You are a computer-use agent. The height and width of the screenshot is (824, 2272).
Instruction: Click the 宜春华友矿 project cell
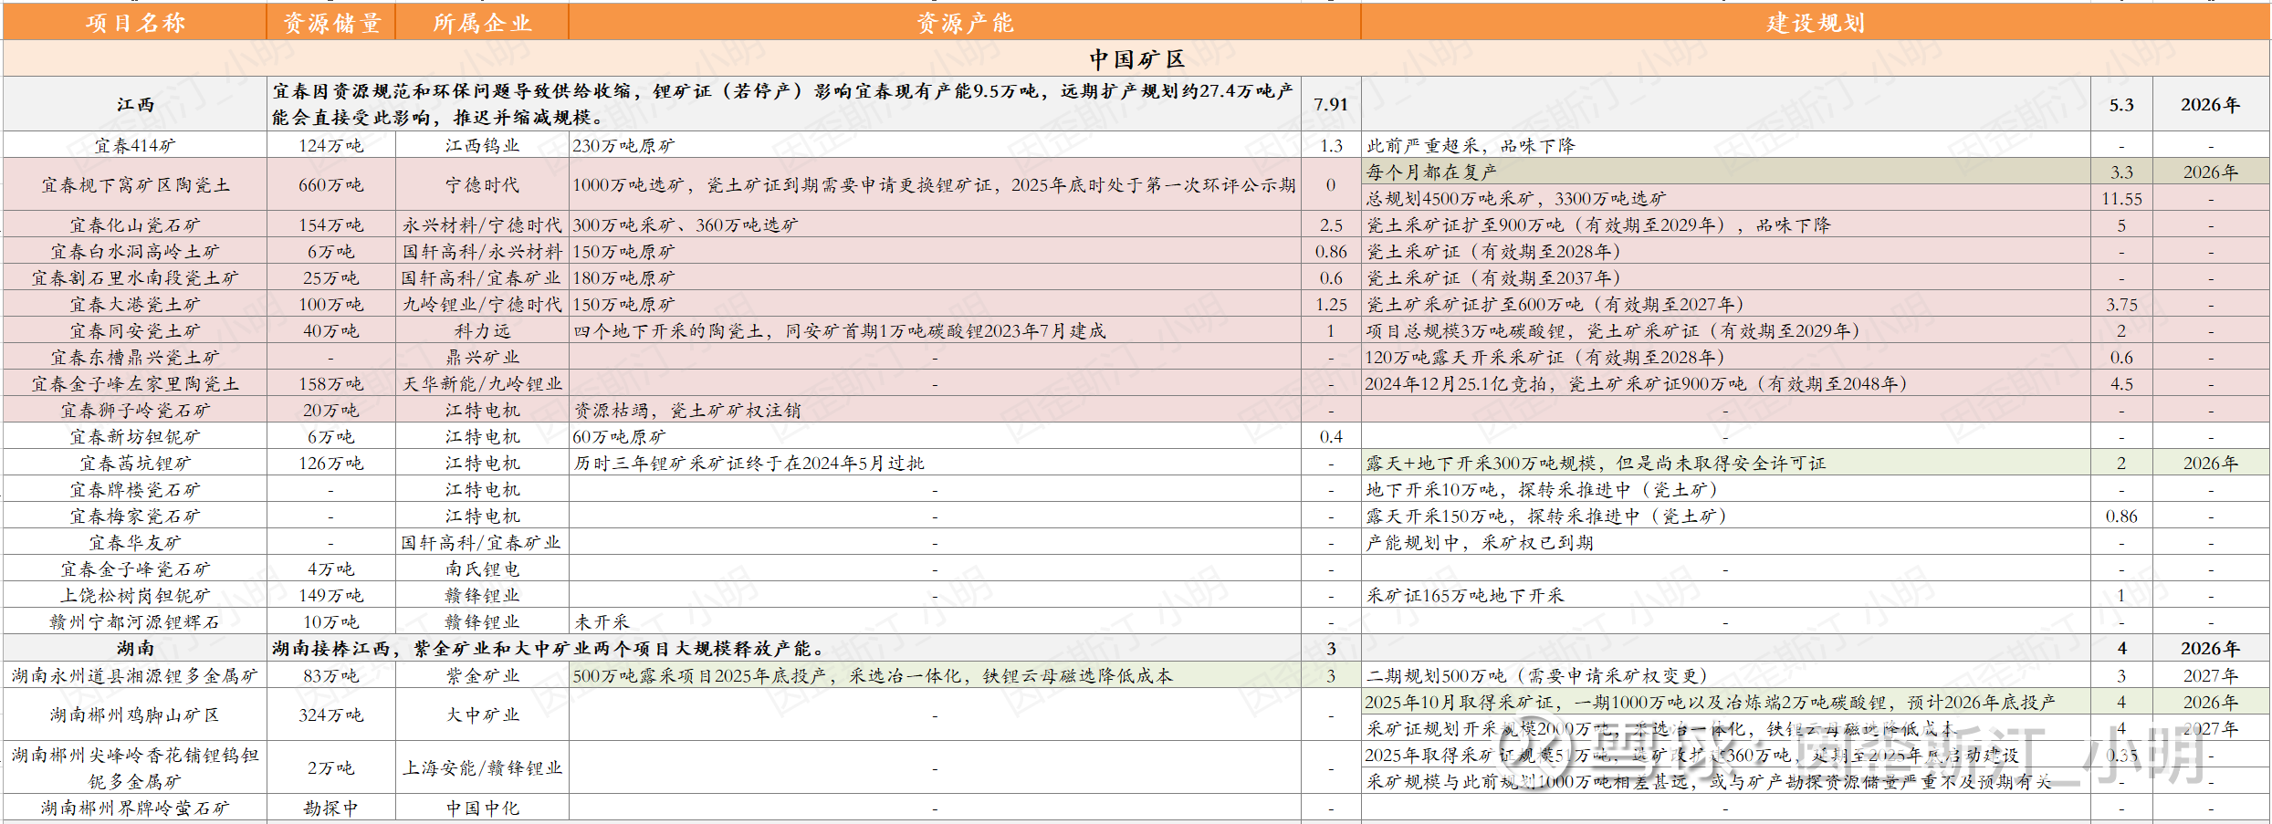135,542
